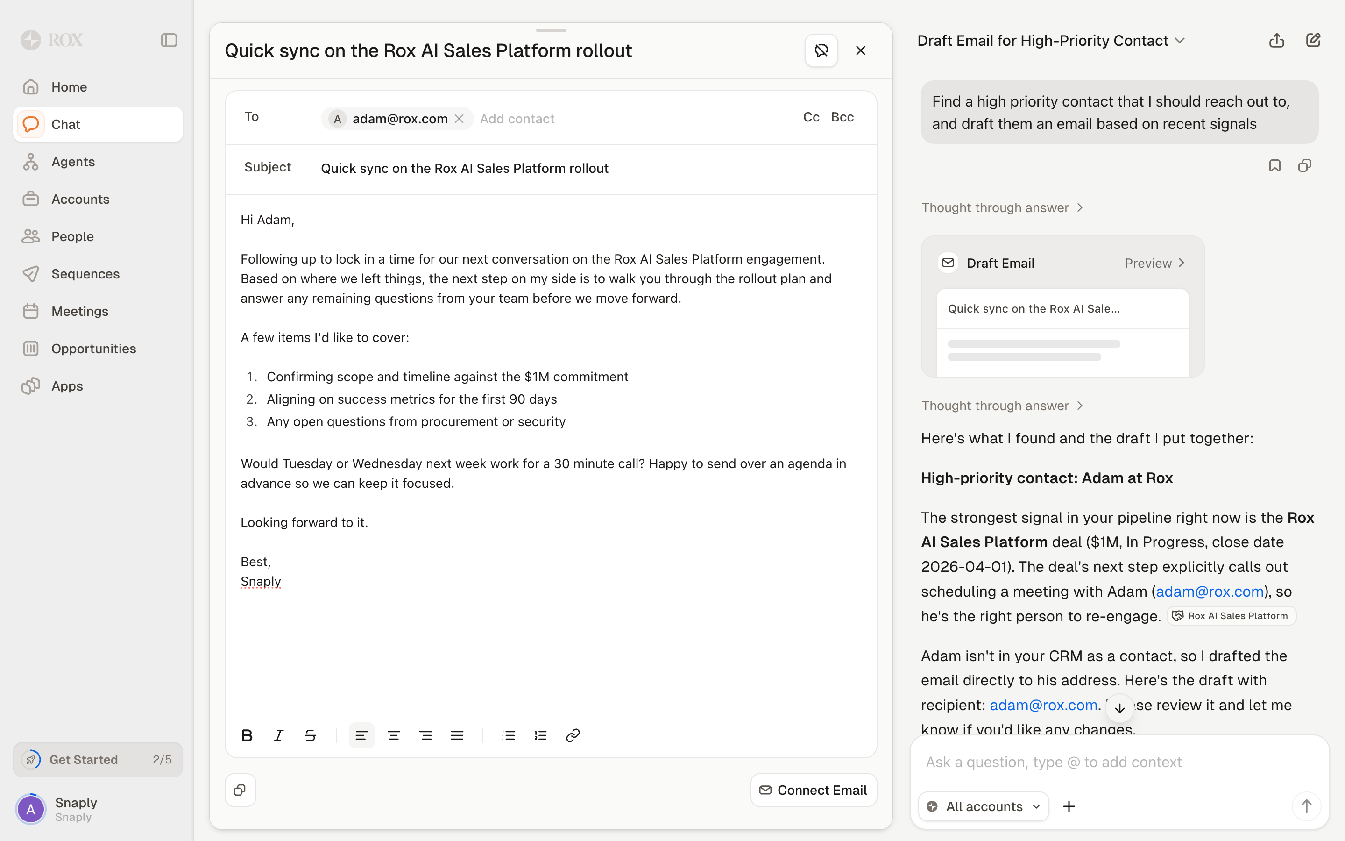The height and width of the screenshot is (841, 1345).
Task: Insert a hyperlink
Action: [573, 735]
